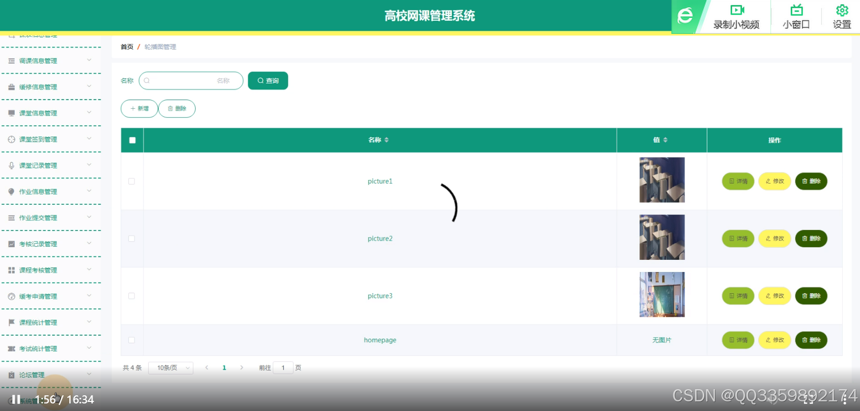Click the picture2 image thumbnail
Image resolution: width=860 pixels, height=411 pixels.
[x=662, y=237]
